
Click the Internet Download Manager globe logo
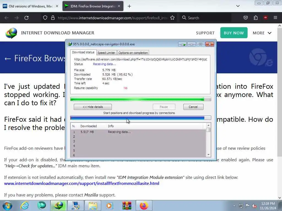11,33
